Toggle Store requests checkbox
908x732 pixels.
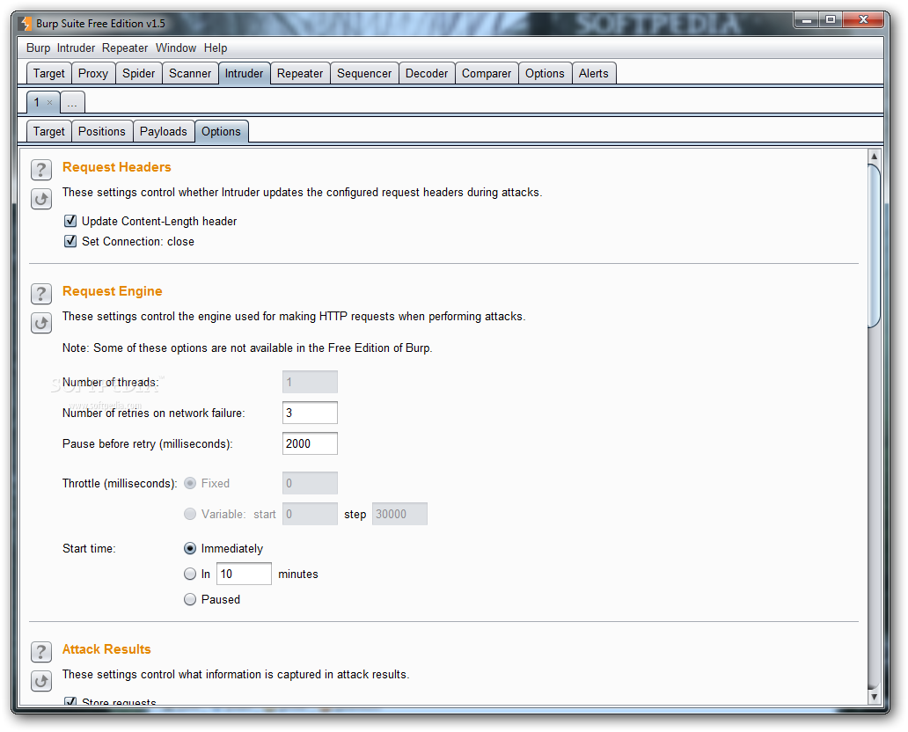70,701
